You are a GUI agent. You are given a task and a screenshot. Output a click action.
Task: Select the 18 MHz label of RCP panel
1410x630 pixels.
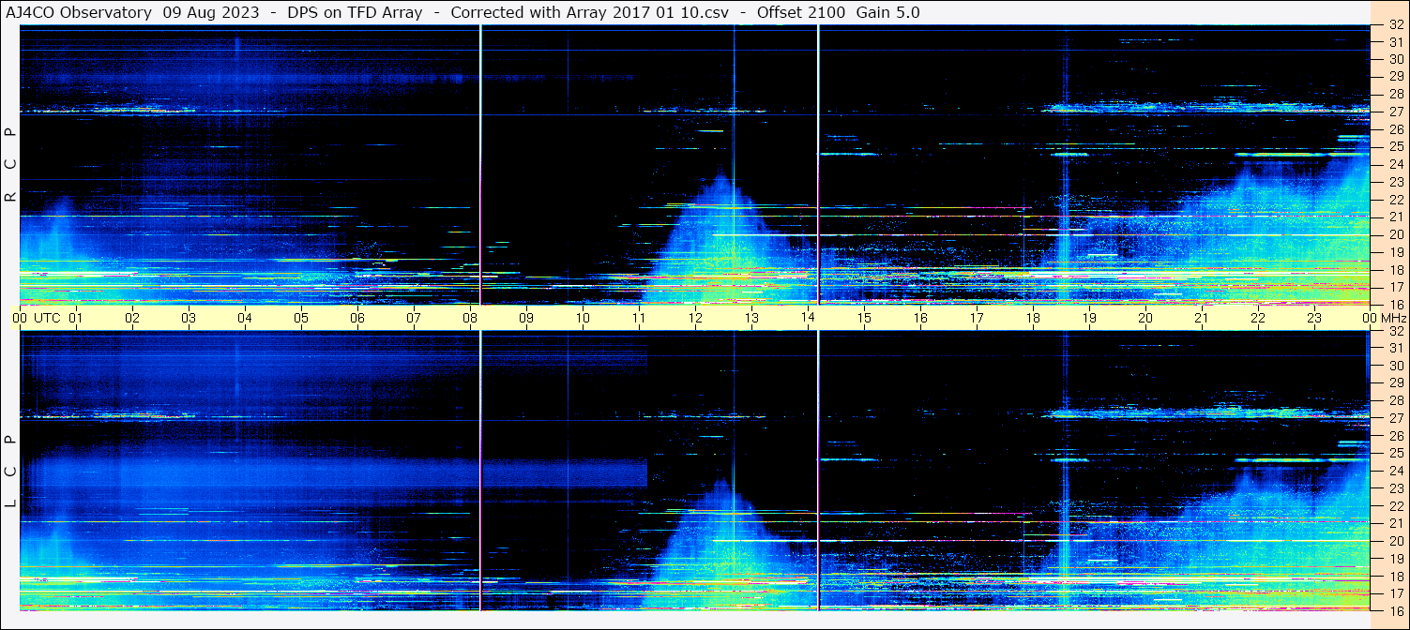1396,270
